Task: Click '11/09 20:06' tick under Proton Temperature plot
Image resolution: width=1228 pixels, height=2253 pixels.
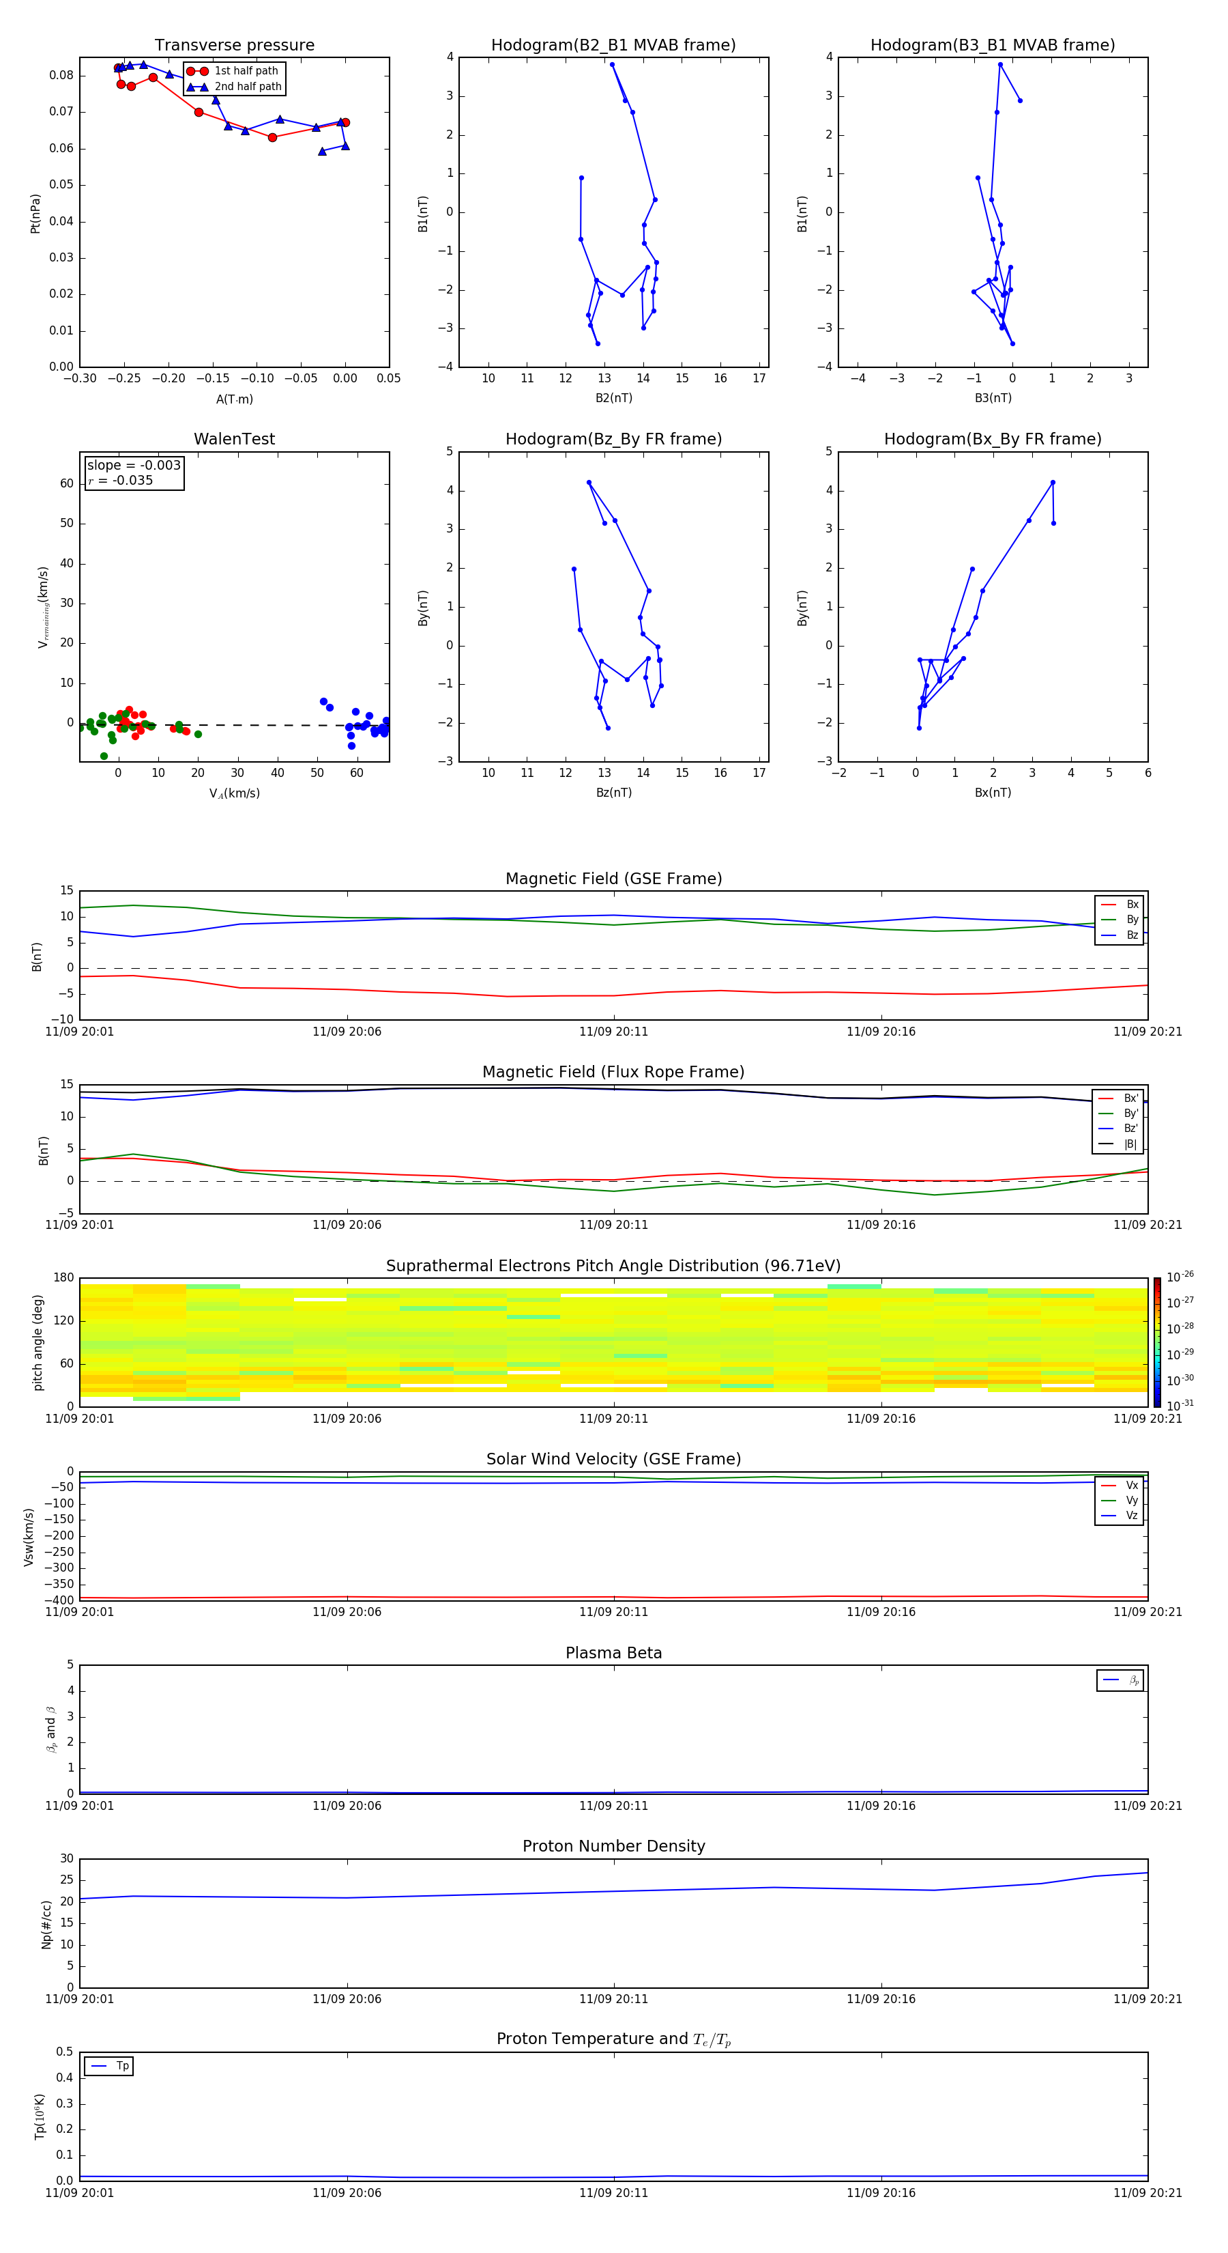Action: pyautogui.click(x=347, y=2193)
